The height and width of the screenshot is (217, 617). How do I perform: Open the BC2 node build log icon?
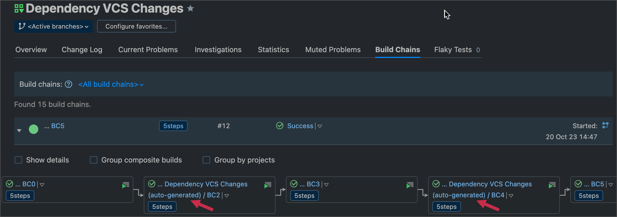coord(268,185)
